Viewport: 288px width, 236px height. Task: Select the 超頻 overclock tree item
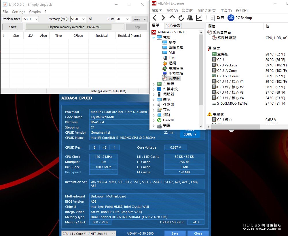(172, 63)
